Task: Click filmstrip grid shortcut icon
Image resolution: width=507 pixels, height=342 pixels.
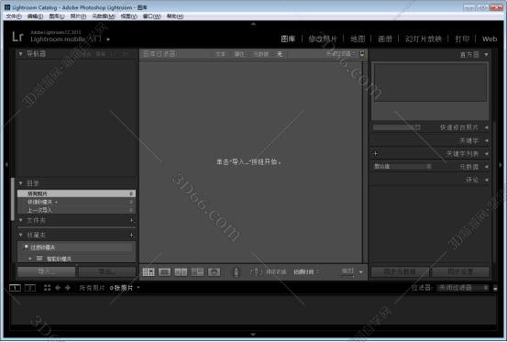Action: [x=47, y=288]
